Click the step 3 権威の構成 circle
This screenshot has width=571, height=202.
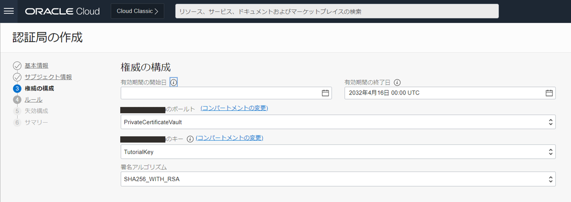pyautogui.click(x=17, y=89)
